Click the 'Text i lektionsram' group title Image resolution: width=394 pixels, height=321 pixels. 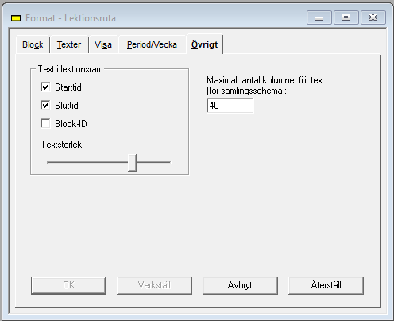pos(70,69)
